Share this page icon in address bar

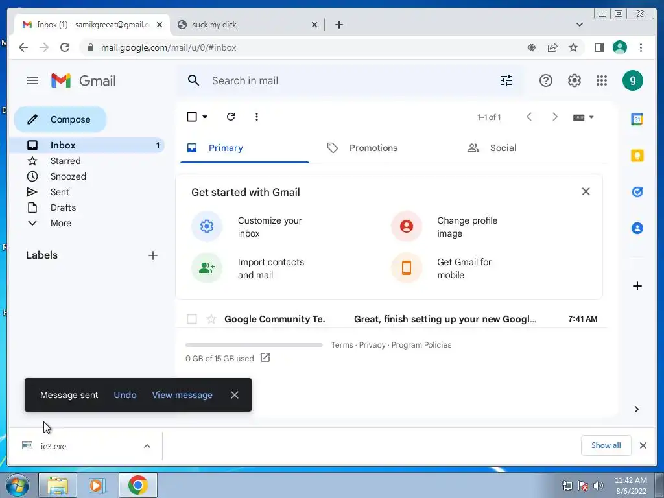pos(552,47)
